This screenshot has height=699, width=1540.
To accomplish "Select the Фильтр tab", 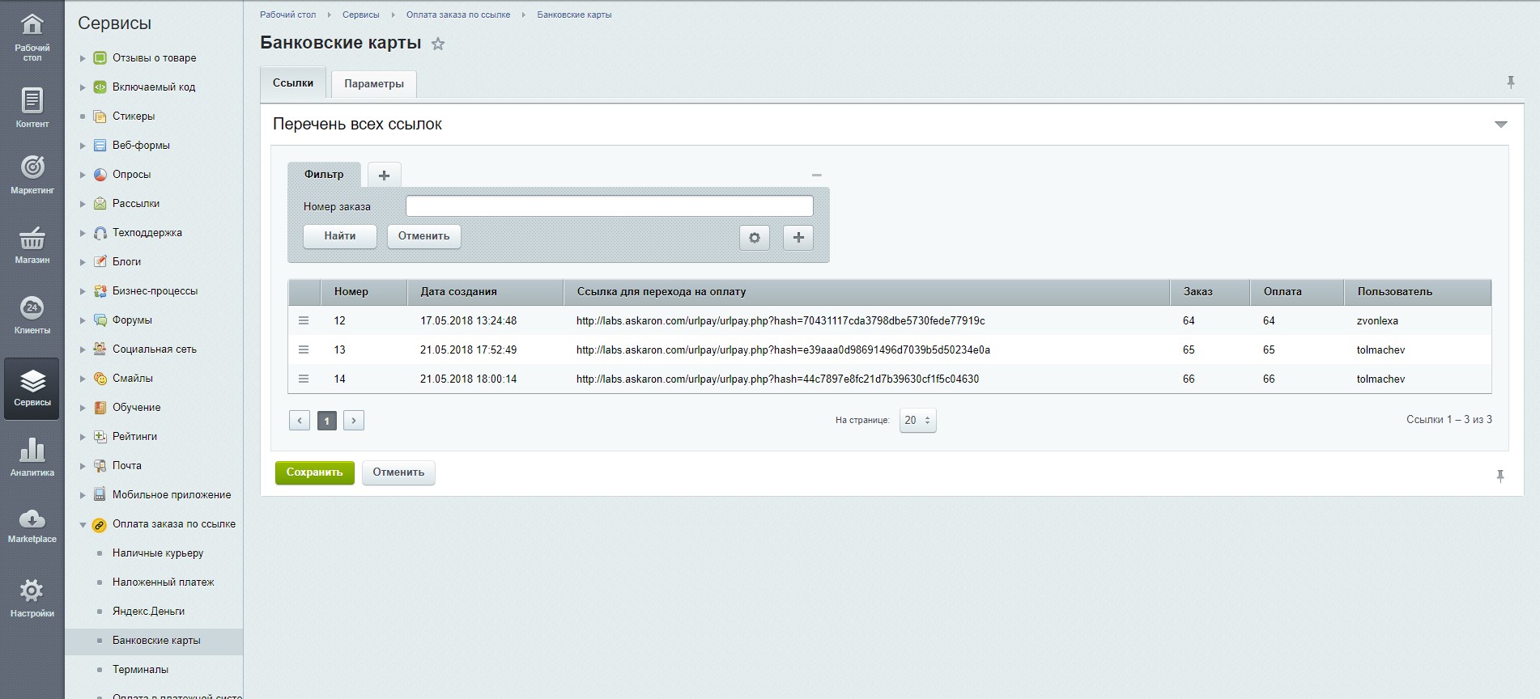I will coord(324,174).
